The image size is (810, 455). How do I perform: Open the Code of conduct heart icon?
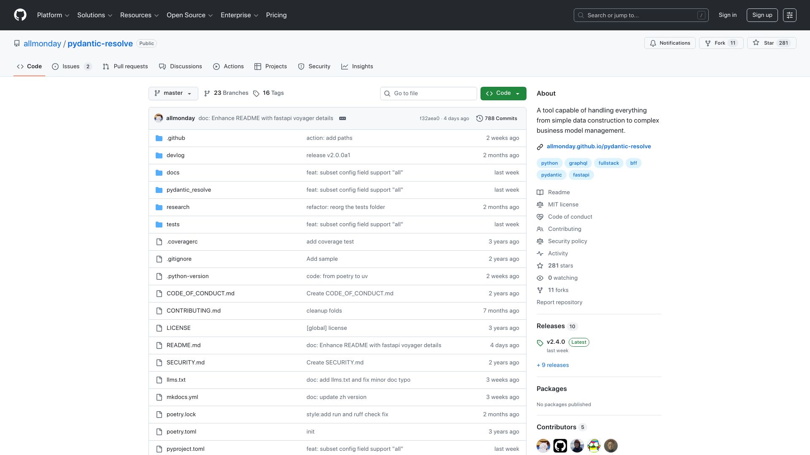pyautogui.click(x=540, y=217)
